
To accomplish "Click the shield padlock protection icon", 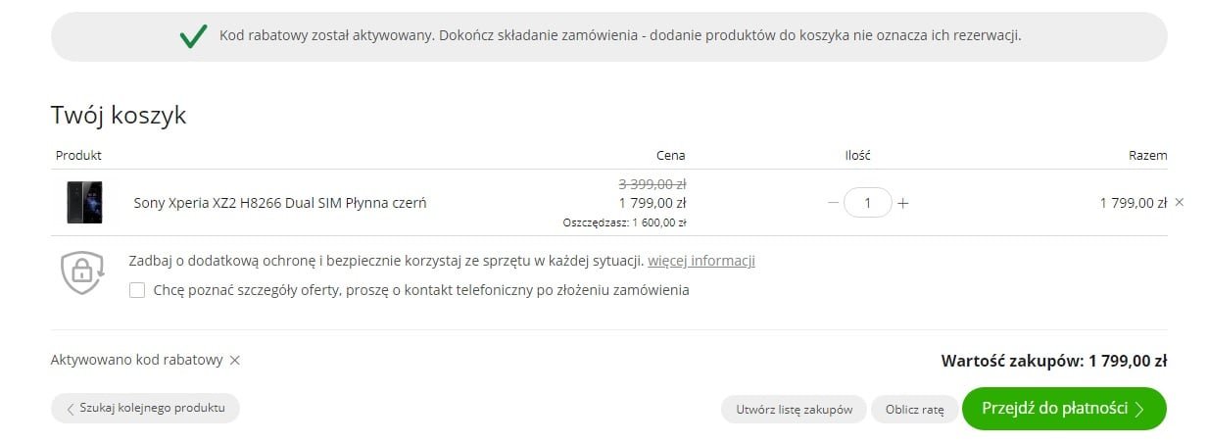I will (x=82, y=272).
